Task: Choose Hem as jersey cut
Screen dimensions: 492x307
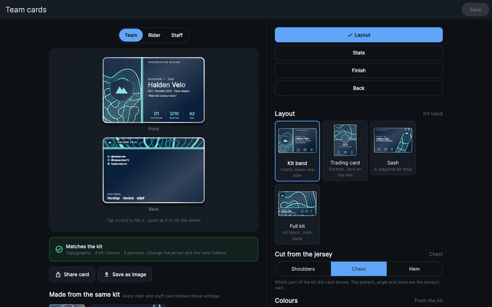Action: [x=414, y=269]
